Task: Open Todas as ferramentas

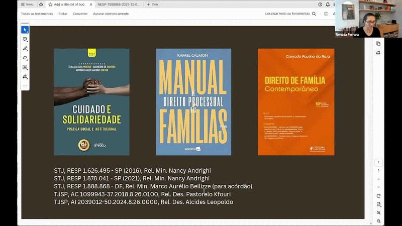Action: [37, 14]
